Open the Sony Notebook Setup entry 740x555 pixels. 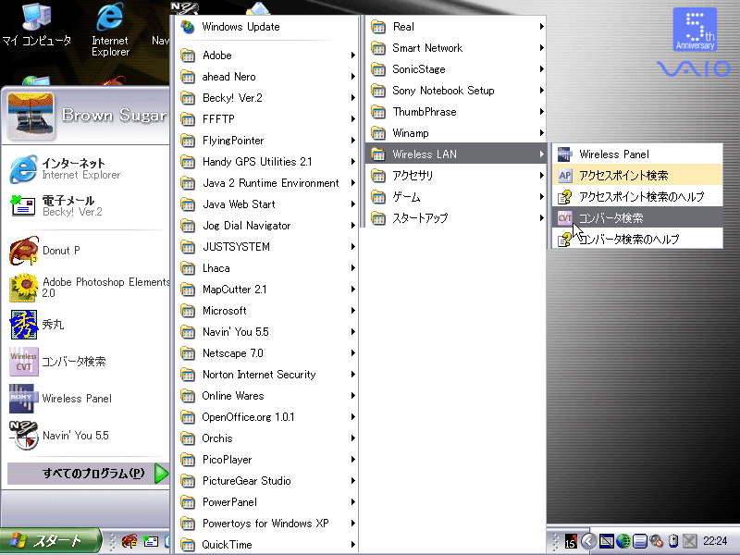tap(456, 91)
